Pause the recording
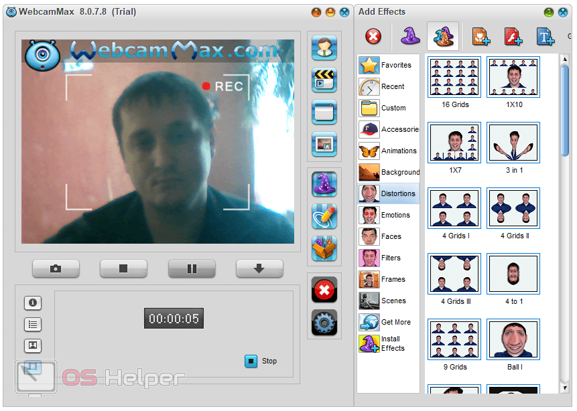The width and height of the screenshot is (577, 411). (x=192, y=268)
